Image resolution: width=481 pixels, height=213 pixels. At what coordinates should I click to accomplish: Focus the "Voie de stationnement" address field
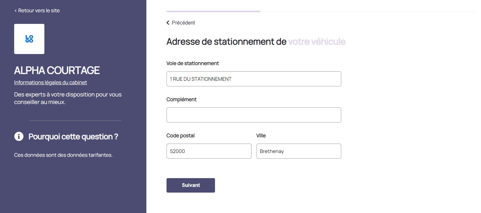tap(253, 79)
